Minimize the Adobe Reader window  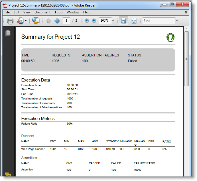click(x=164, y=4)
